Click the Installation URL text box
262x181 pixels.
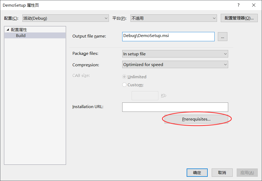click(x=175, y=107)
